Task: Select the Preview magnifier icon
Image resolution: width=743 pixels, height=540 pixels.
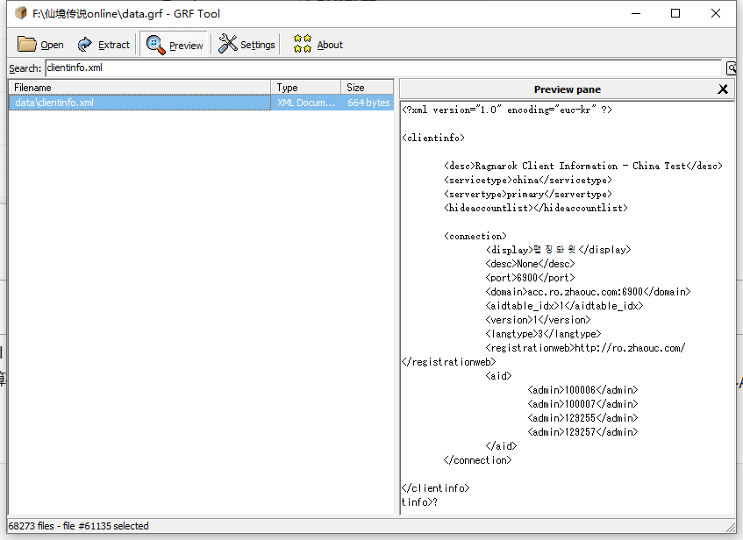Action: (x=151, y=43)
